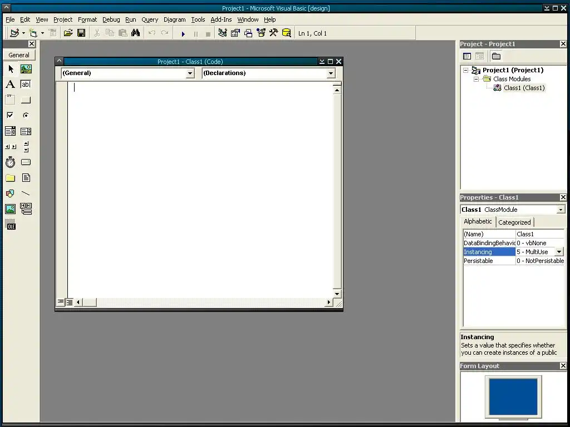The width and height of the screenshot is (570, 427).
Task: Select Class1 (Class1) in the project tree
Action: 524,88
